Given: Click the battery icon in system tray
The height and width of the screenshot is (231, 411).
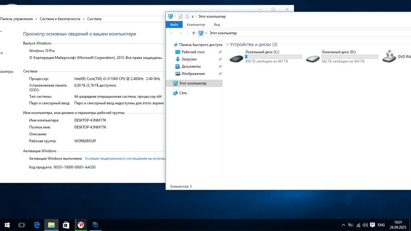Looking at the screenshot, I should point(351,225).
